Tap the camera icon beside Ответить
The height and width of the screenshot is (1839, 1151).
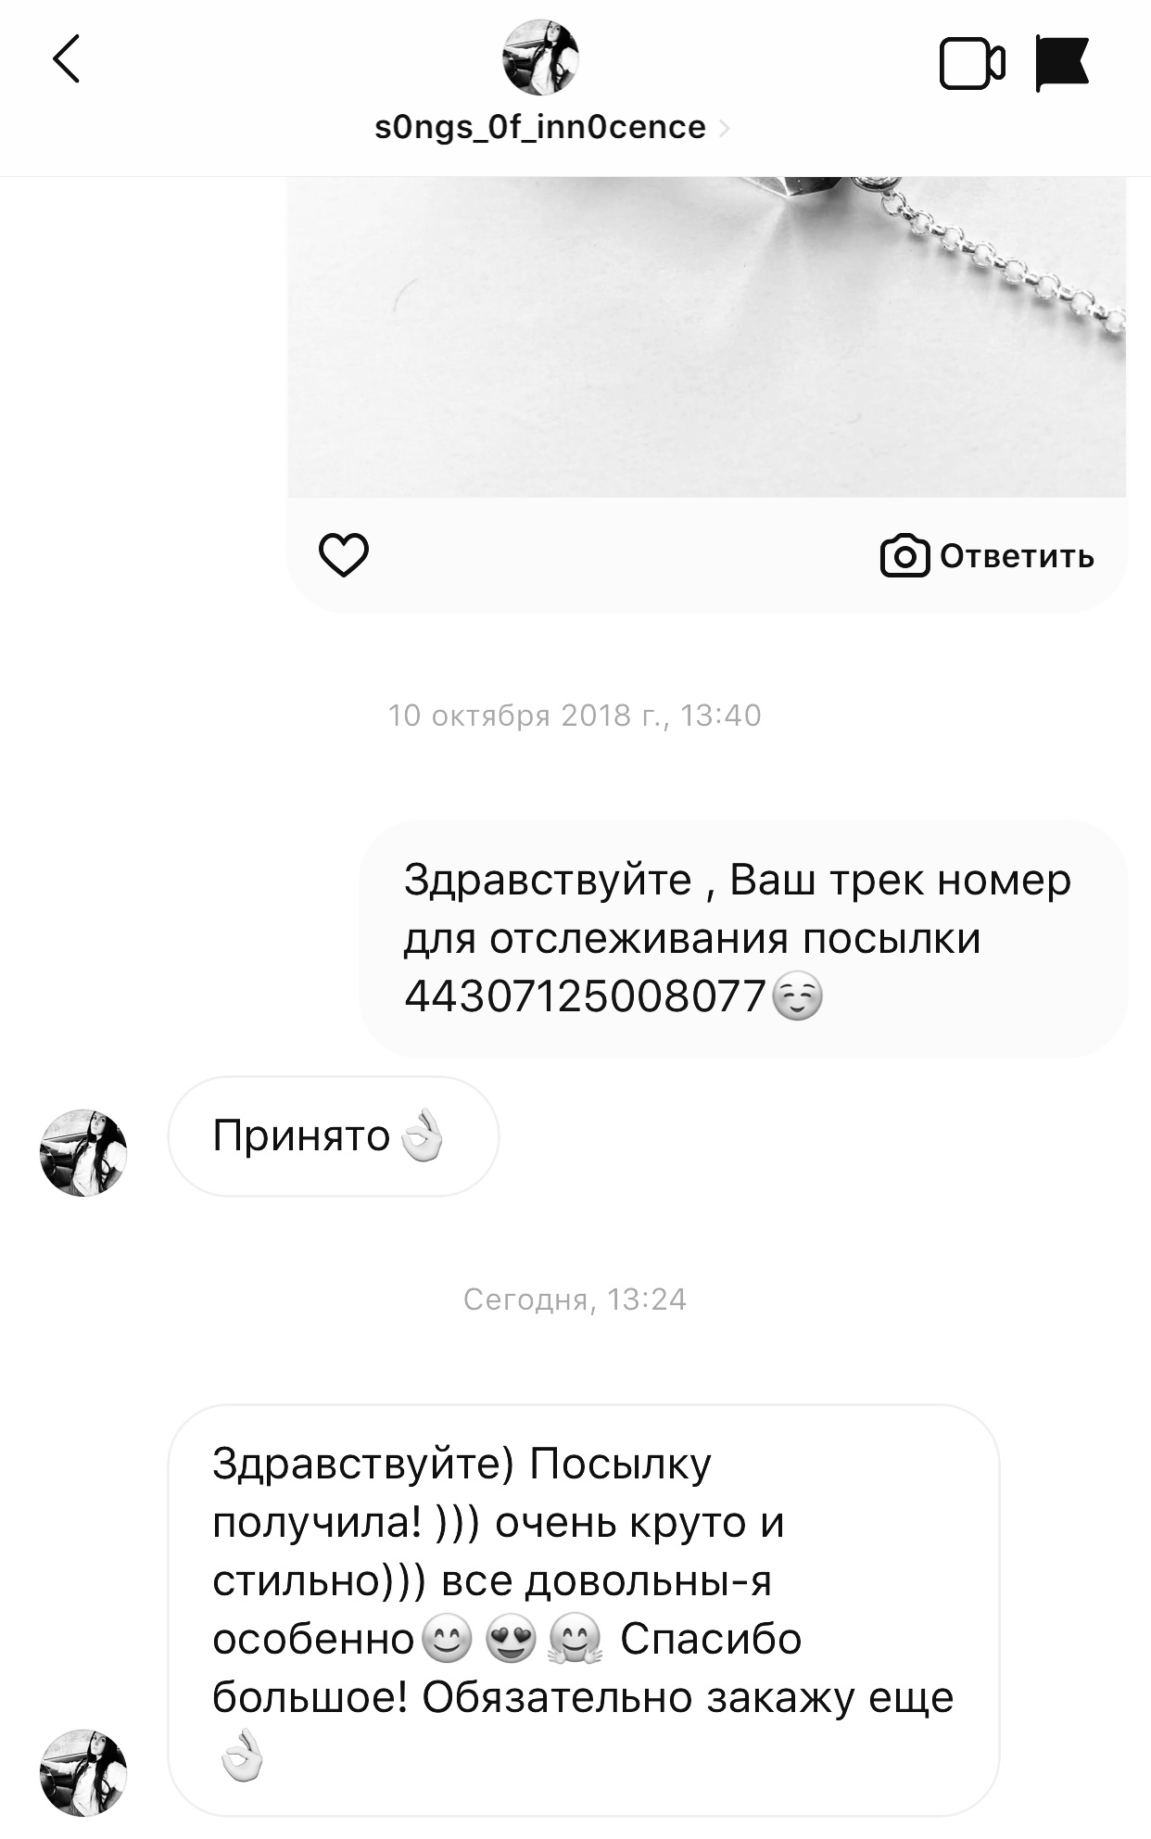tap(904, 556)
